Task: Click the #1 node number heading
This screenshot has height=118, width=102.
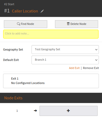Action: 7,11
